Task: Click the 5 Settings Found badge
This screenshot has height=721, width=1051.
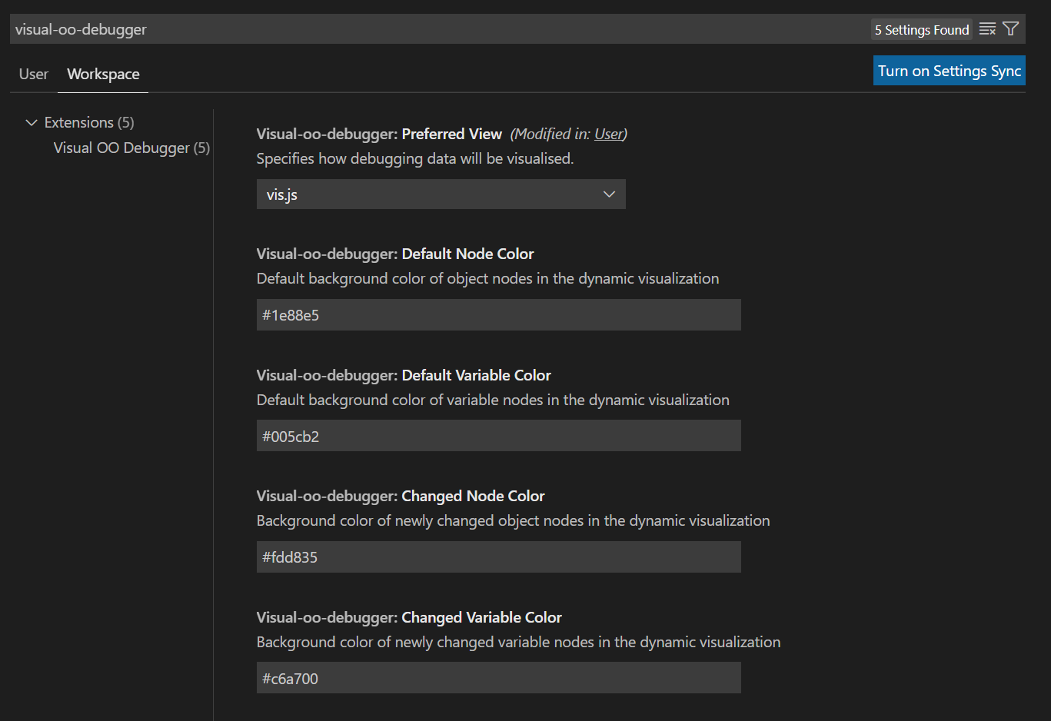Action: [922, 29]
